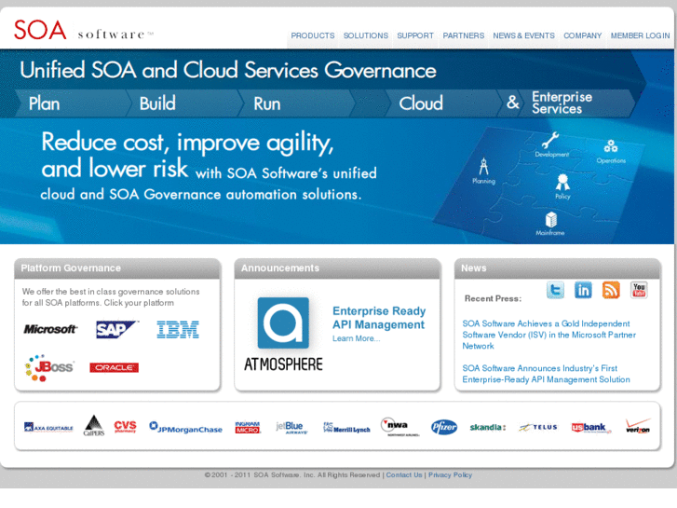Click the AXA Equitable customer logo
Viewport: 677px width, 508px height.
pyautogui.click(x=48, y=428)
